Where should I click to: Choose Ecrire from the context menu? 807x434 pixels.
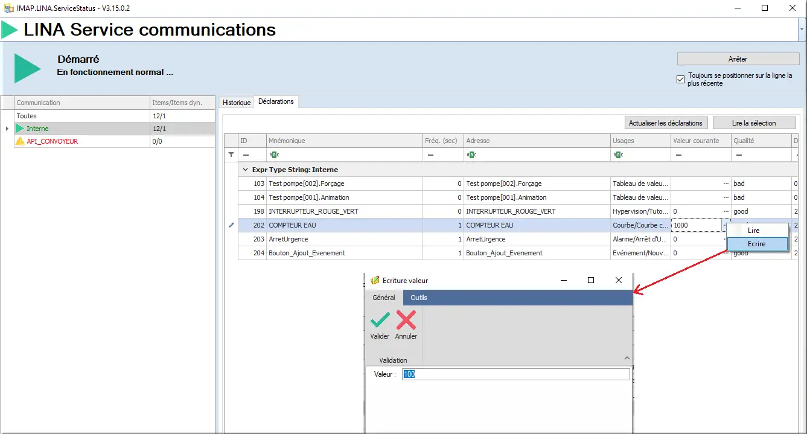758,244
